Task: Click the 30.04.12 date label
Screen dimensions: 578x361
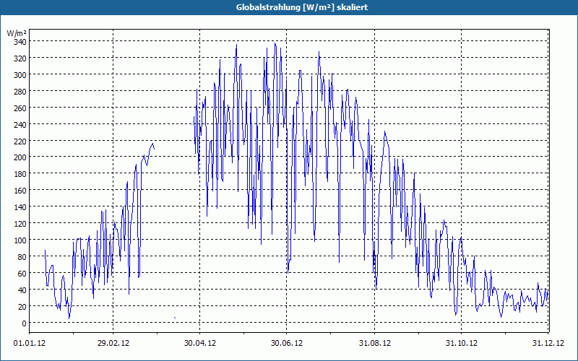Action: 200,344
